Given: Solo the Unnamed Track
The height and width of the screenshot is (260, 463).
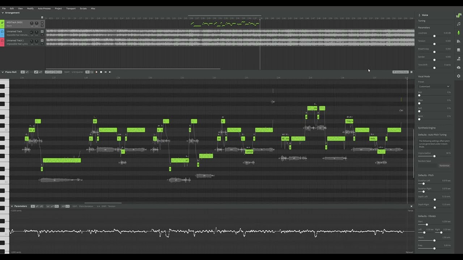Looking at the screenshot, I should tap(42, 35).
